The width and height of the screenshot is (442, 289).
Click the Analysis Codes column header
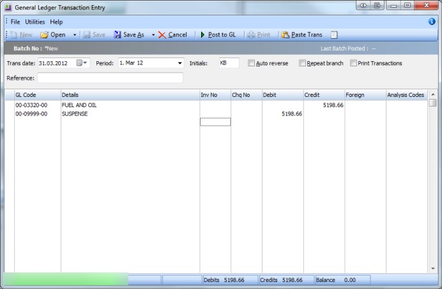407,95
